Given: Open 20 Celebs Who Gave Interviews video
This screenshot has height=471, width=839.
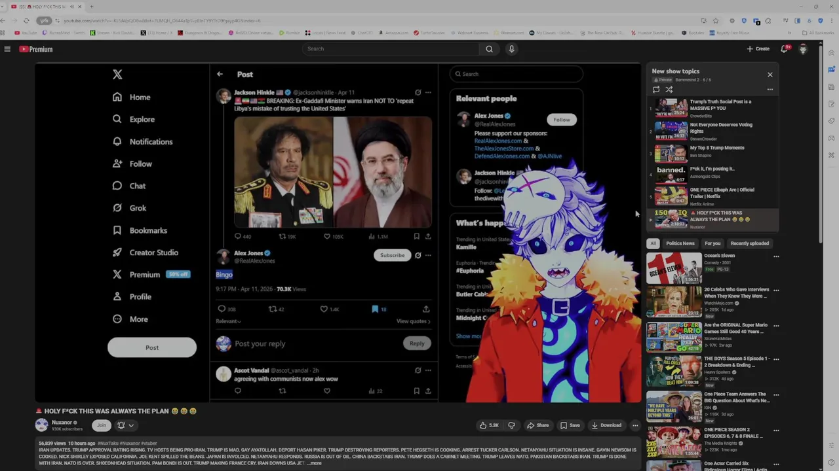Looking at the screenshot, I should [x=674, y=302].
